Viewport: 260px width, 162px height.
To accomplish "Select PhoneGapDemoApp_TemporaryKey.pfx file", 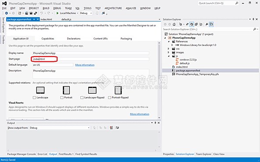I will pos(197,74).
